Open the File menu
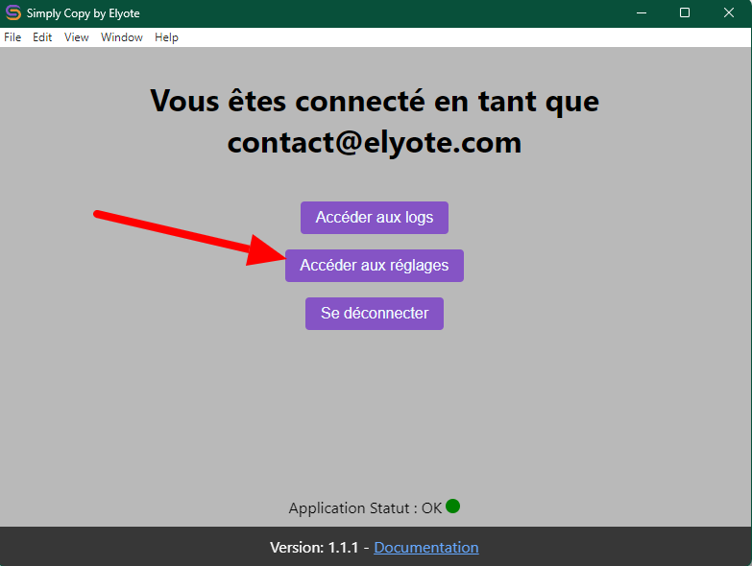 coord(12,37)
